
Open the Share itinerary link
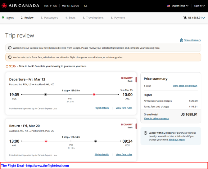click(192, 40)
